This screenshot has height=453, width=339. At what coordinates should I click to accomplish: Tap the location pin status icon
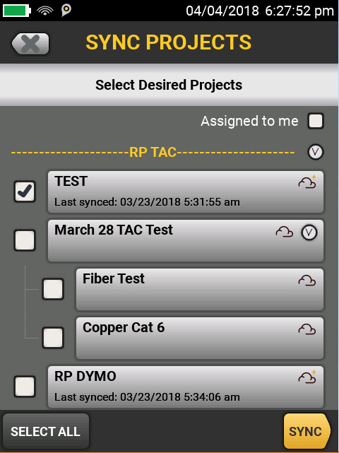click(x=66, y=11)
